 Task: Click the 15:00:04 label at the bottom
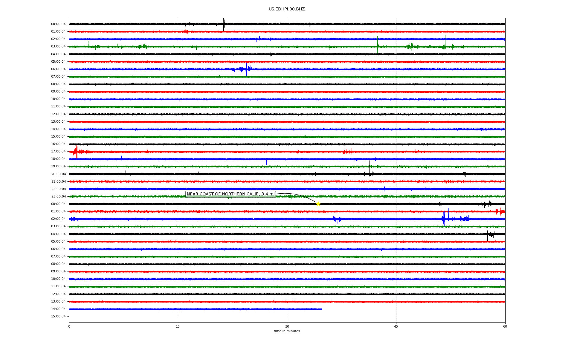[58, 316]
